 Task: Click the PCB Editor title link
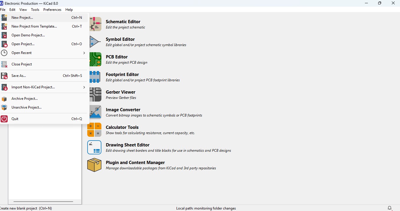(117, 57)
